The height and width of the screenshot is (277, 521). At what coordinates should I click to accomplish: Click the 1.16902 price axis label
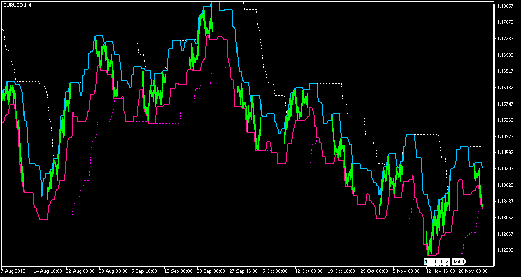click(x=506, y=55)
